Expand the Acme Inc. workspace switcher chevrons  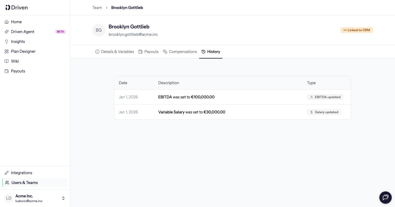pos(63,198)
